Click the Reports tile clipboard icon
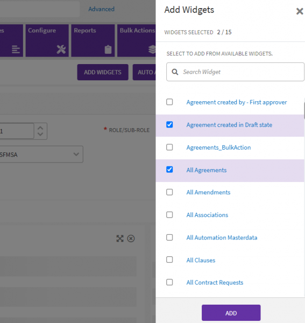 [x=108, y=50]
